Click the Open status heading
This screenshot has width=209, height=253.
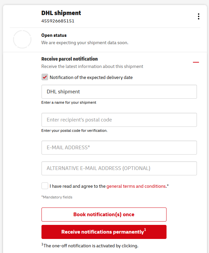54,35
